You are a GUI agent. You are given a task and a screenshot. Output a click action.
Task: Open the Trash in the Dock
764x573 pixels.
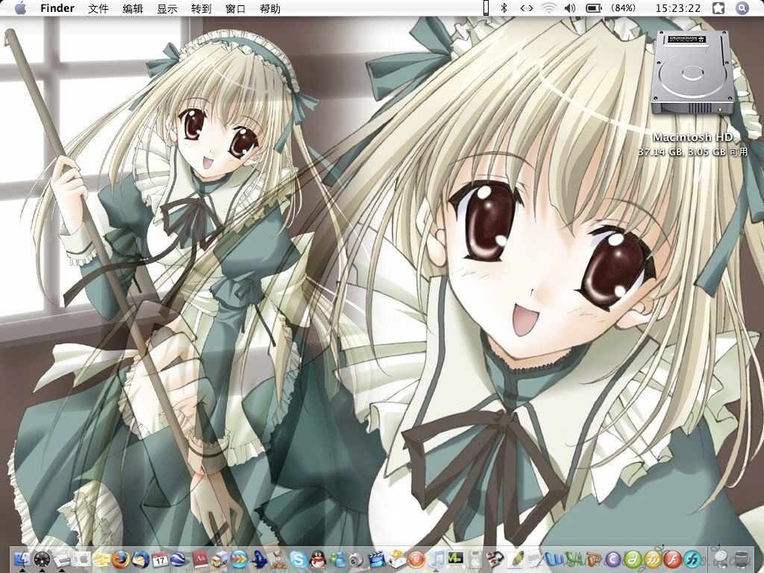pyautogui.click(x=741, y=560)
